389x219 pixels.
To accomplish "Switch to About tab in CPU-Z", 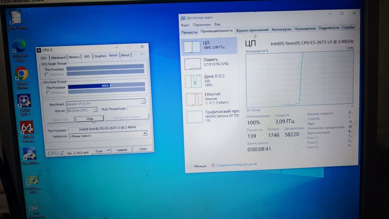I will tap(125, 55).
